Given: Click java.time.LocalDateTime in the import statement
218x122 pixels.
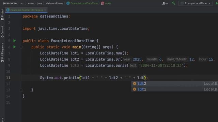Looking at the screenshot, I should coord(63,28).
